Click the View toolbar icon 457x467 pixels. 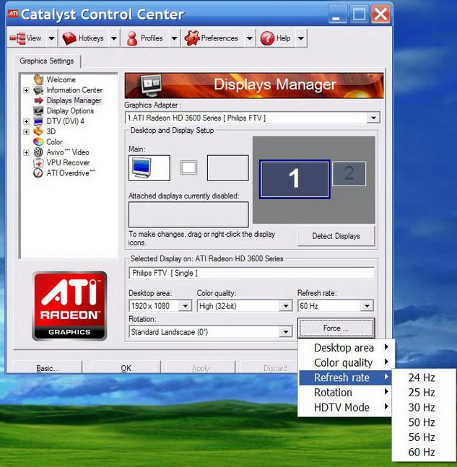click(18, 38)
